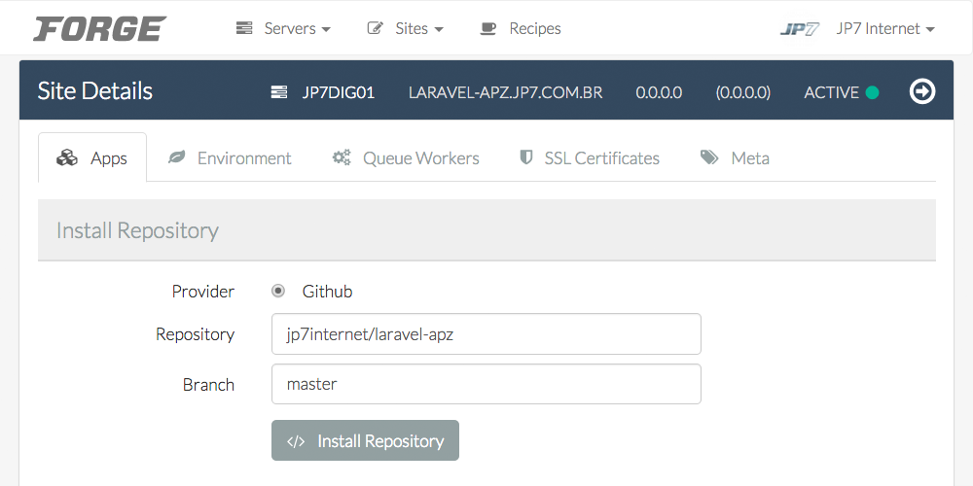Click the Servers stack icon in navbar
The image size is (973, 486).
[244, 28]
